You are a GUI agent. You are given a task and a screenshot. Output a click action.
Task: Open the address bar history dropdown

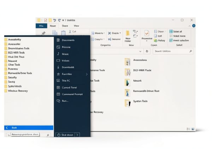click(x=140, y=51)
